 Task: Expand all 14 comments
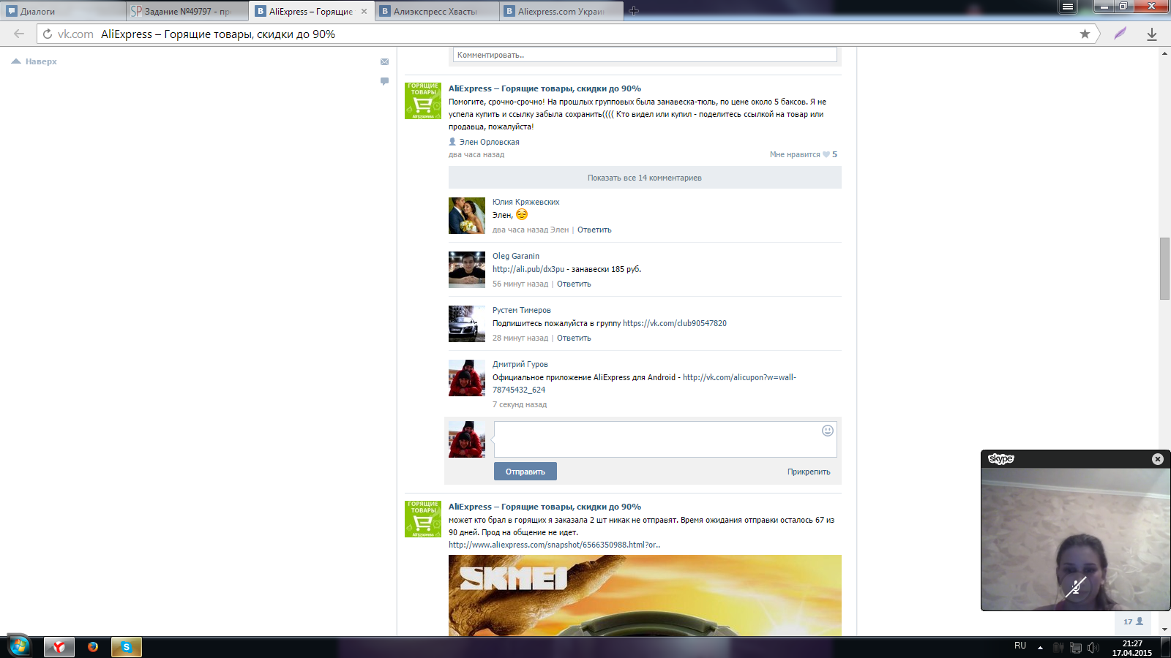click(645, 178)
